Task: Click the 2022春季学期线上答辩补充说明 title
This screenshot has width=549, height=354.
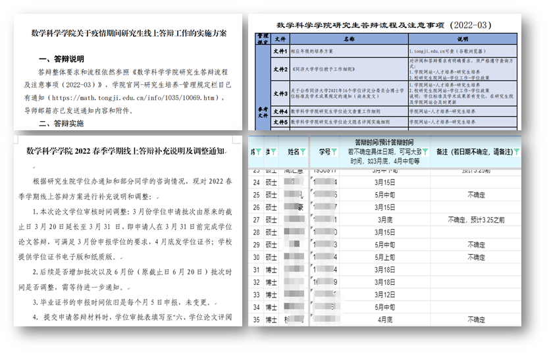Action: [x=125, y=151]
